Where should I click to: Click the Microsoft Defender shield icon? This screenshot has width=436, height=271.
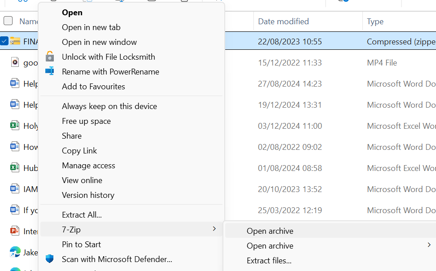[50, 259]
